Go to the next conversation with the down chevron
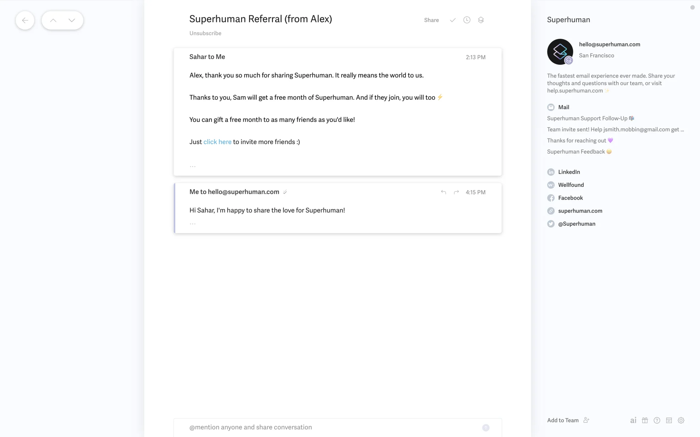 coord(72,20)
